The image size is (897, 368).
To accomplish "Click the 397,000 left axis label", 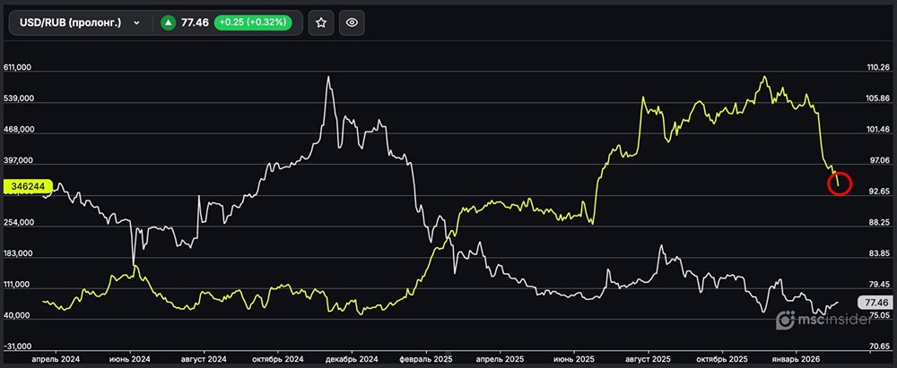I will click(18, 160).
